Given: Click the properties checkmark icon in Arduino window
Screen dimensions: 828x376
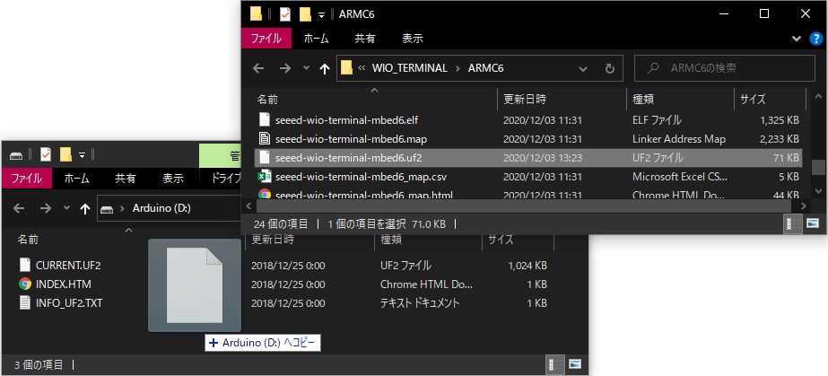Looking at the screenshot, I should pos(46,154).
